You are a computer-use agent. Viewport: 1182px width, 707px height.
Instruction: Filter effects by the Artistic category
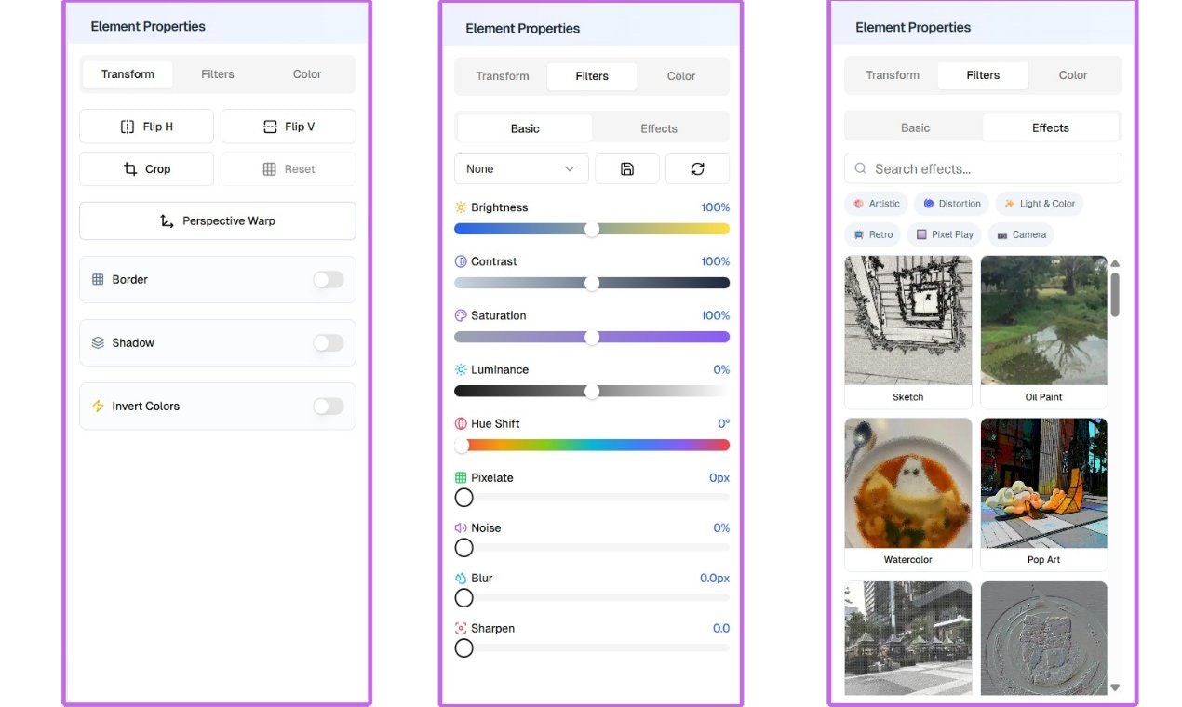pyautogui.click(x=875, y=203)
